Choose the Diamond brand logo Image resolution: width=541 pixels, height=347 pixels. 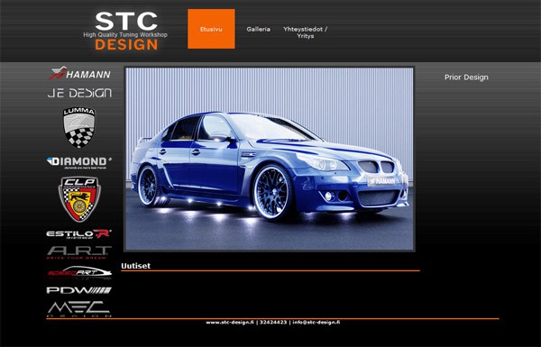[79, 162]
